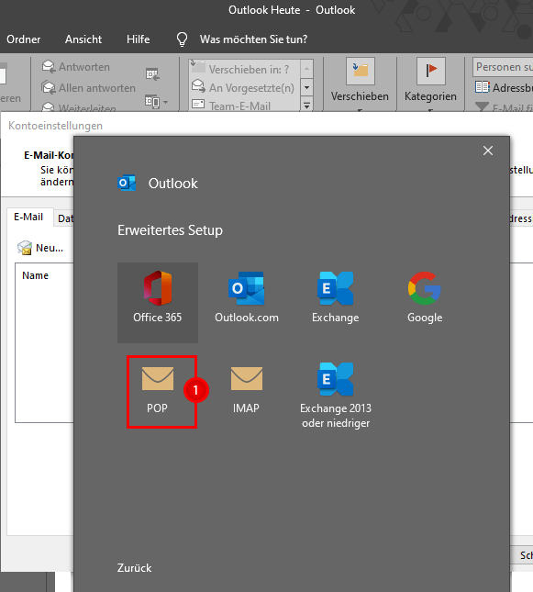Select the IMAP account type
Viewport: 533px width, 592px height.
tap(246, 390)
